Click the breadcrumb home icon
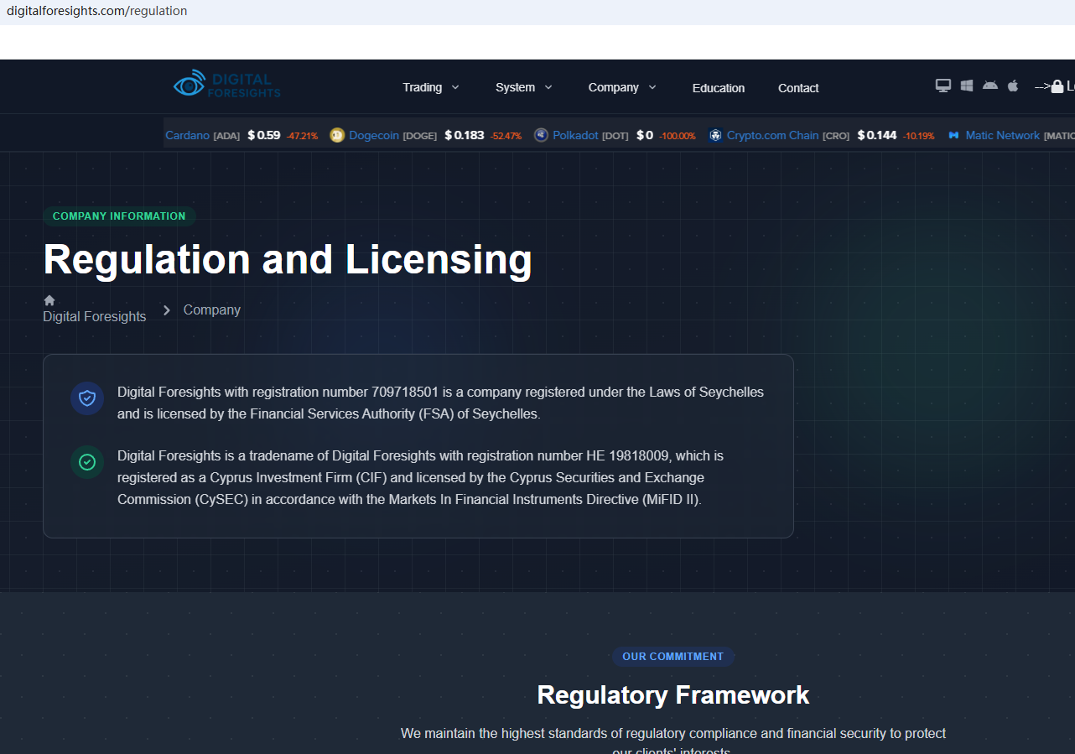This screenshot has height=754, width=1075. pyautogui.click(x=49, y=300)
